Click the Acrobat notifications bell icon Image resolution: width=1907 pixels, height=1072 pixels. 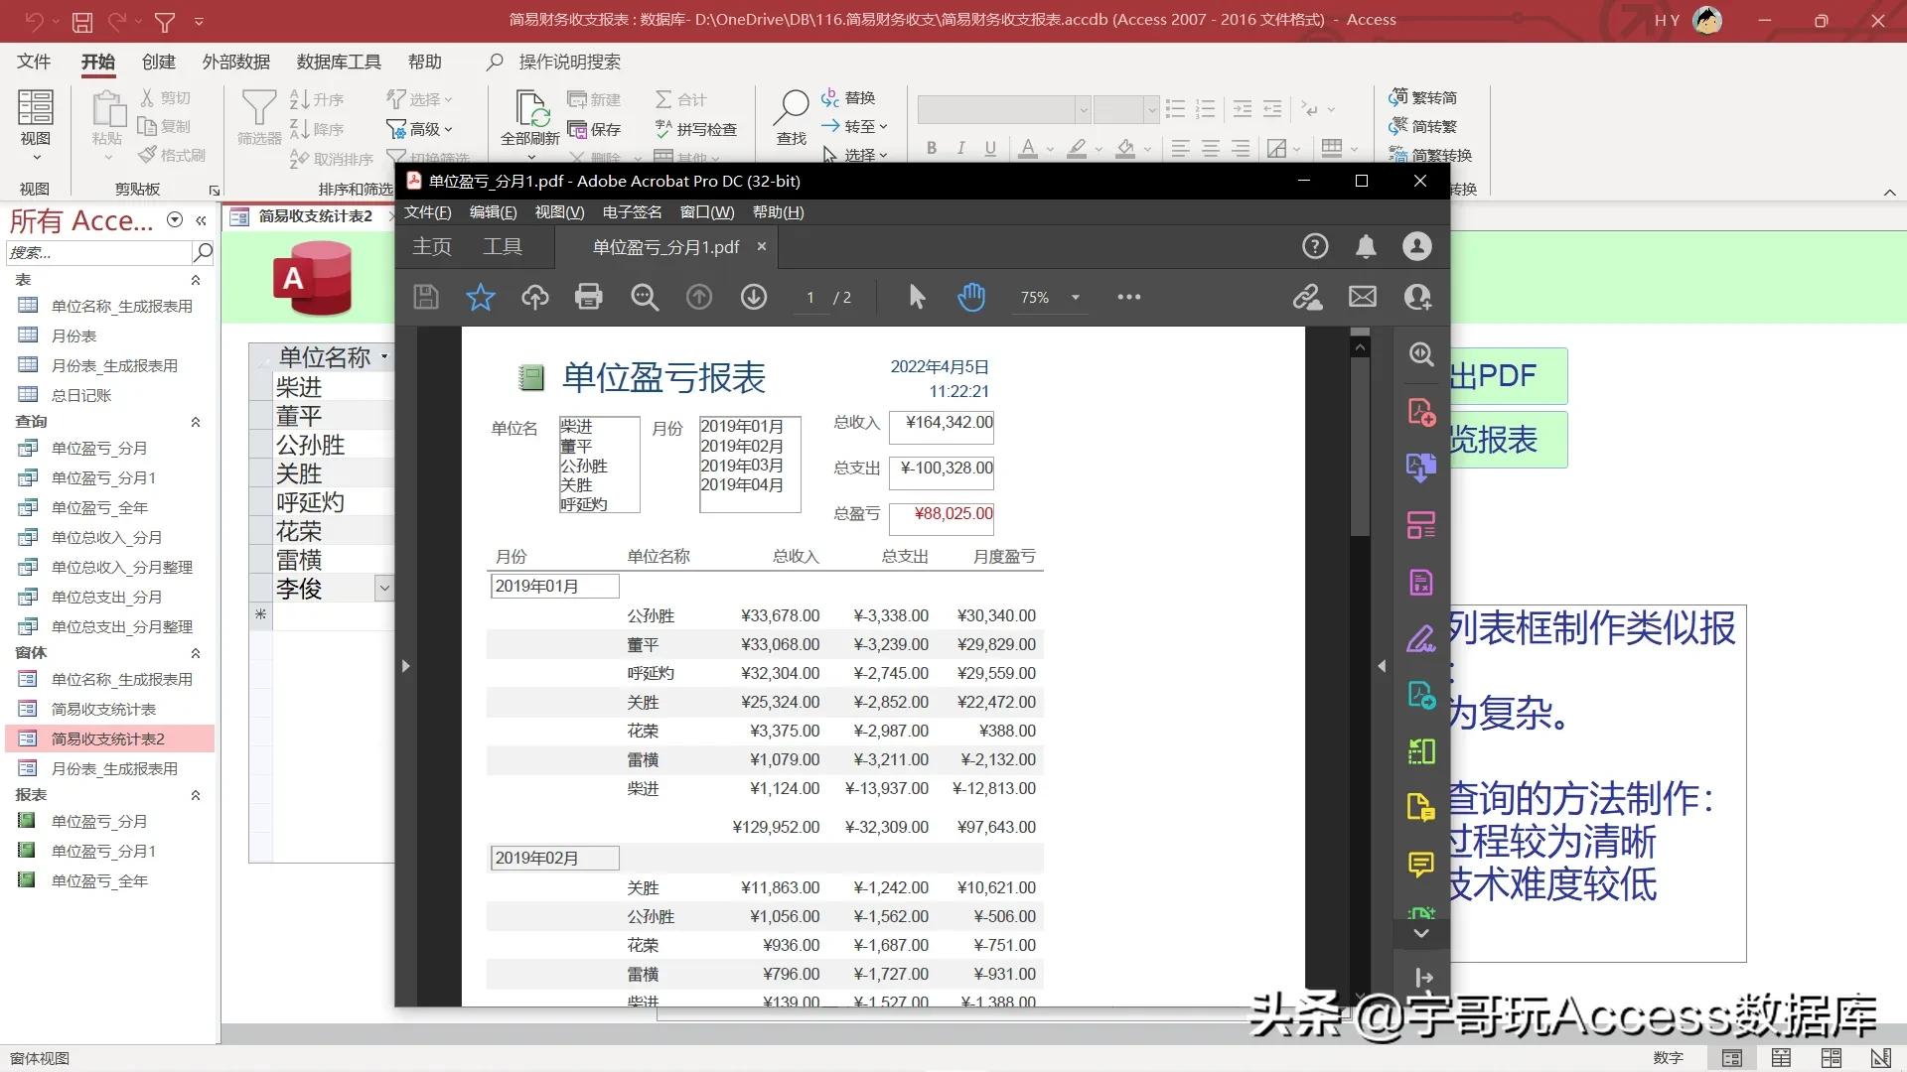(x=1367, y=246)
